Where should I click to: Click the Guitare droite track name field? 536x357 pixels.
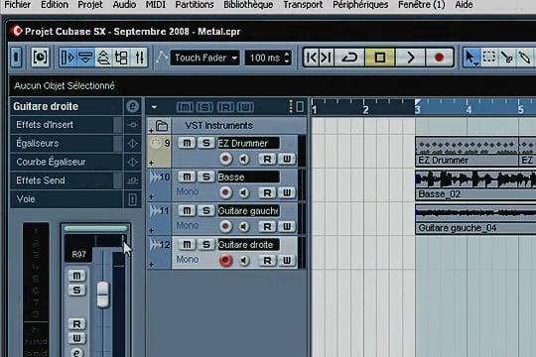[x=248, y=245]
